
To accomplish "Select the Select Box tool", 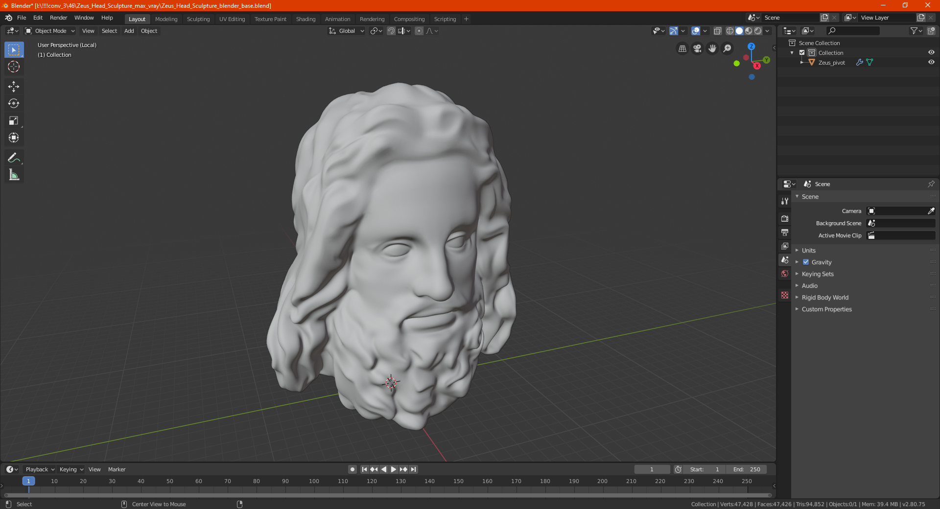I will (x=14, y=50).
